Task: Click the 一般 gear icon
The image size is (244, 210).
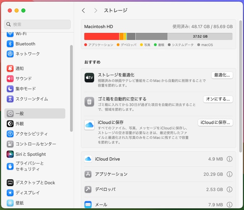Action: (10, 114)
